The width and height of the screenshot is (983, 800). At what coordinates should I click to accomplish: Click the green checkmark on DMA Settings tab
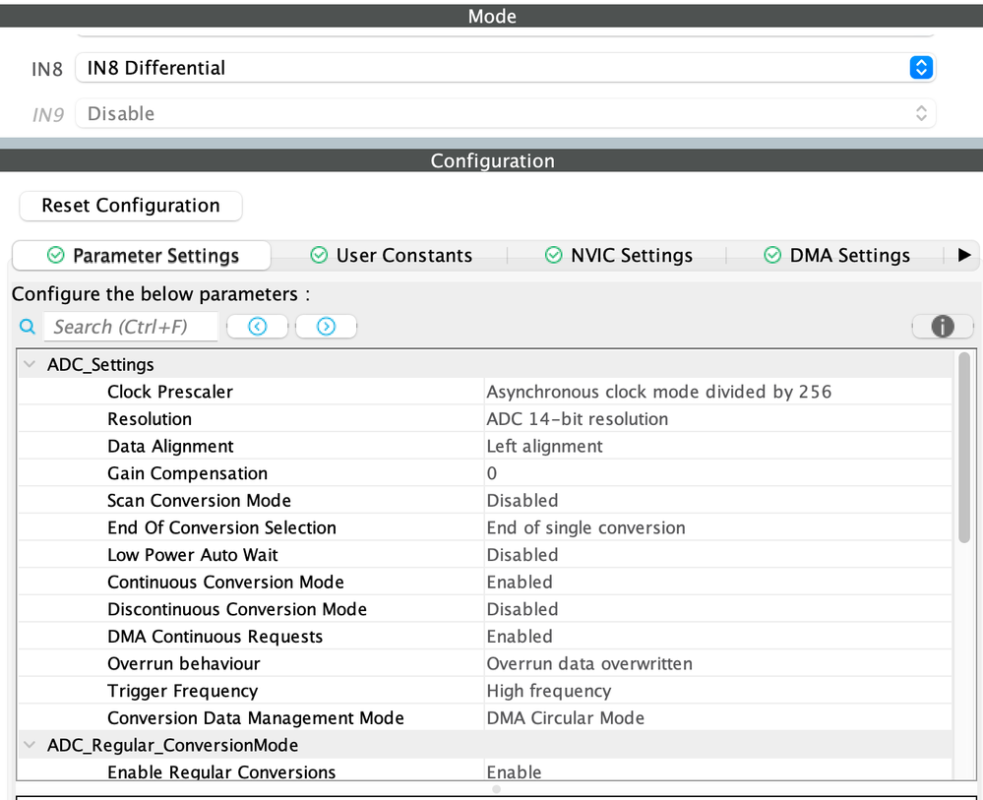point(771,255)
